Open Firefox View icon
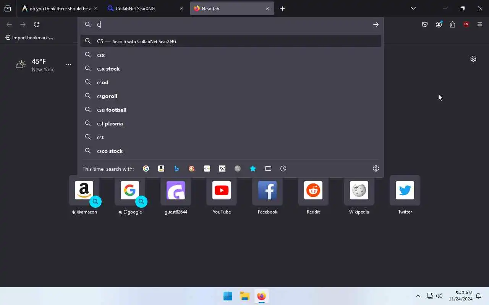 tap(8, 8)
